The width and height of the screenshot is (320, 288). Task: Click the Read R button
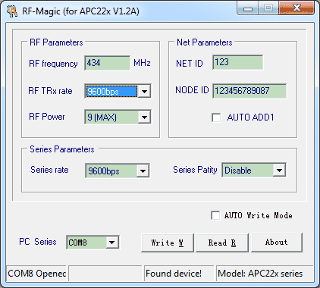pos(222,243)
